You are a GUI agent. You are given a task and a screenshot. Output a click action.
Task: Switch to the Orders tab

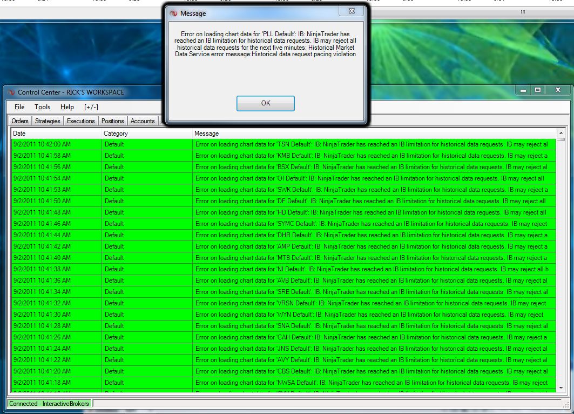tap(20, 121)
